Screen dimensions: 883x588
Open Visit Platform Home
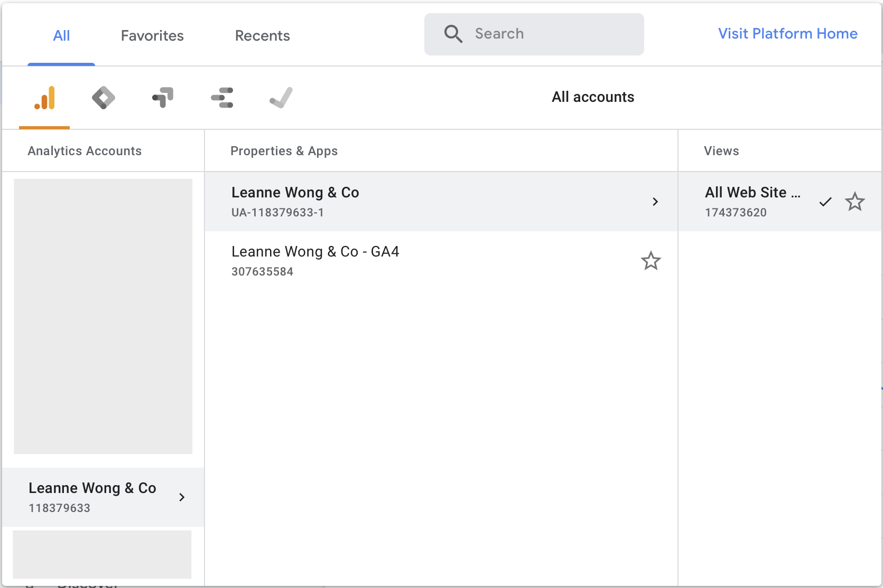(787, 33)
